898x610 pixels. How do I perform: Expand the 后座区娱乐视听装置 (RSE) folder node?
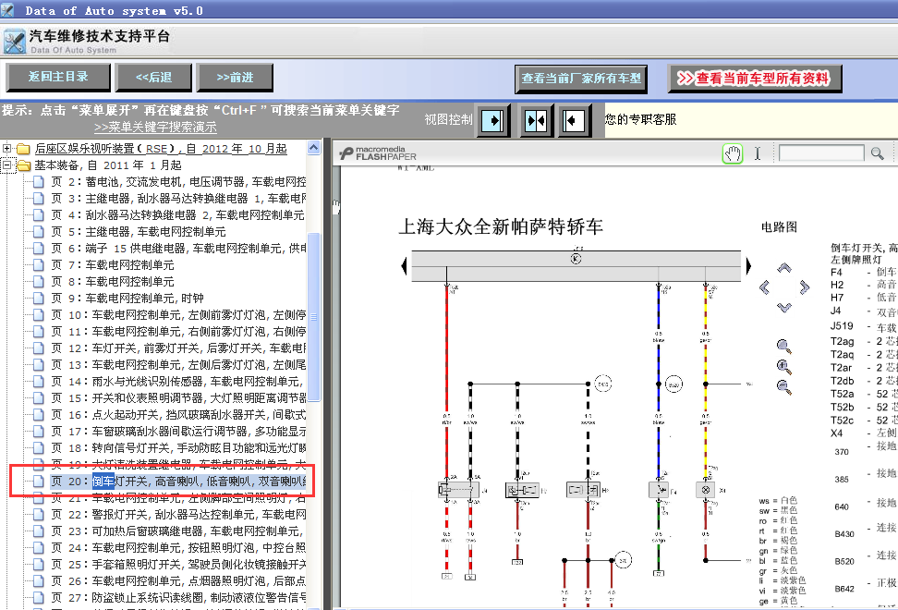[6, 149]
